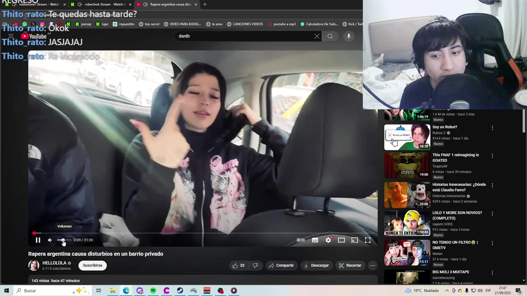This screenshot has width=527, height=296.
Task: Like the video with thumbs up
Action: [238, 266]
